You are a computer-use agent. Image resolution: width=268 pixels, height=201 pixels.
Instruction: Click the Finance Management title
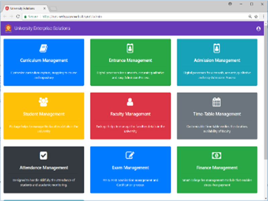click(x=217, y=168)
